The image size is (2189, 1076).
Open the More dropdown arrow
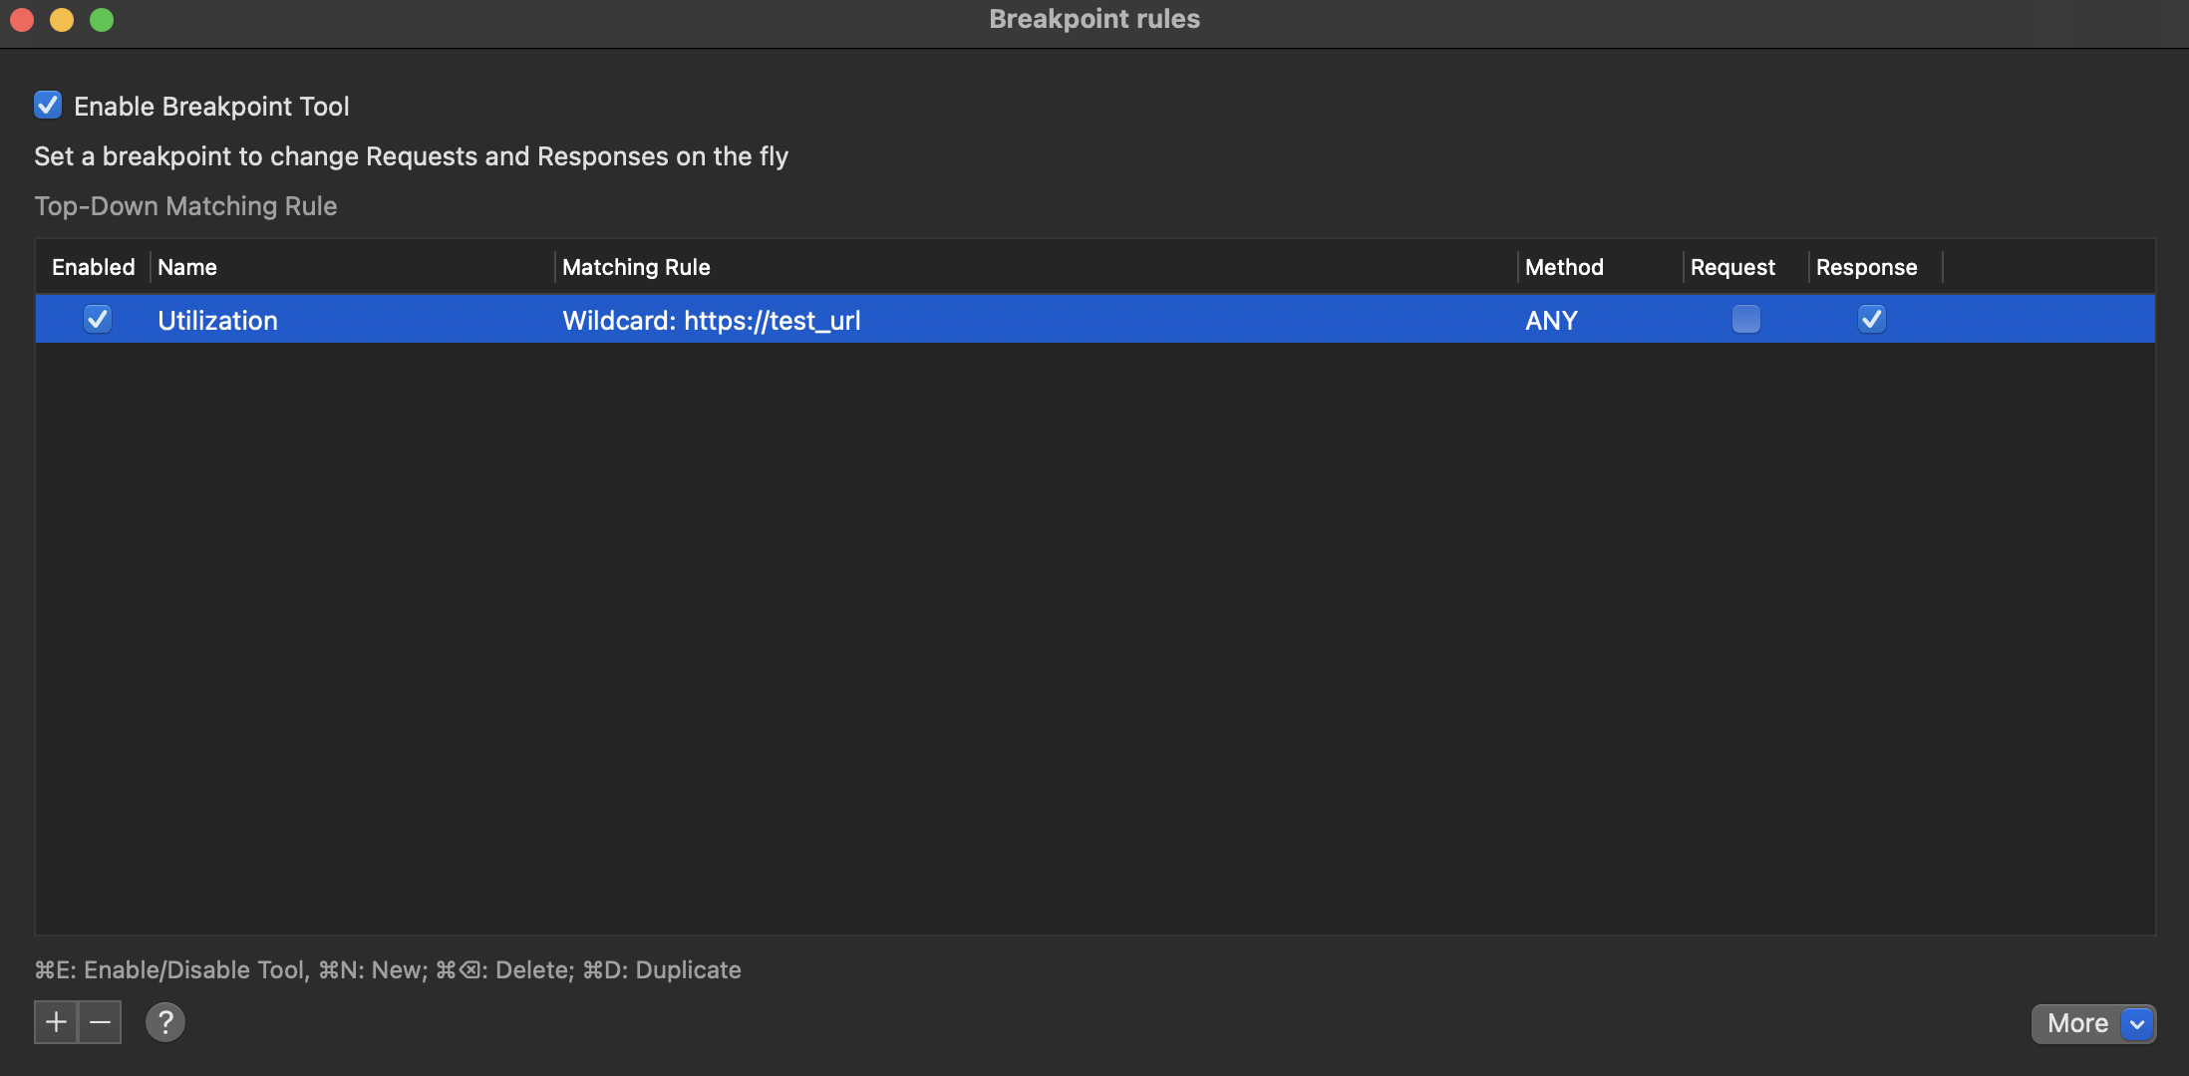2137,1024
